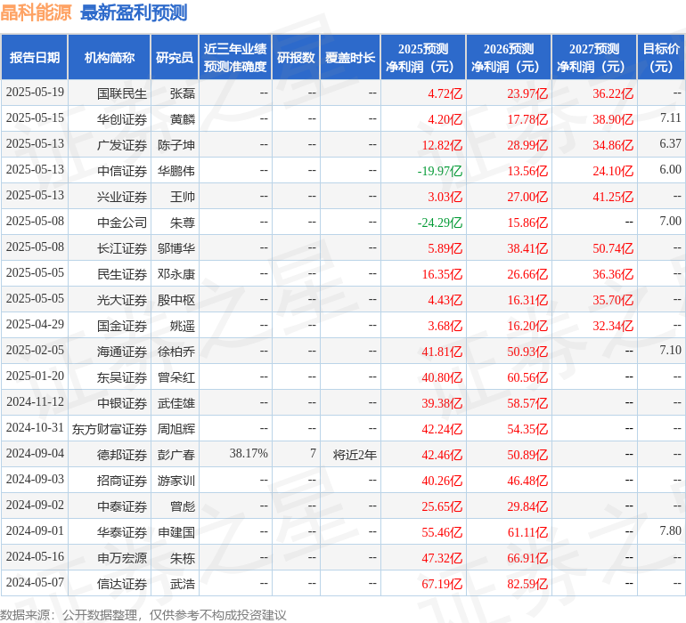
Task: Click the 2027预测净利润 column header
Action: [x=594, y=57]
